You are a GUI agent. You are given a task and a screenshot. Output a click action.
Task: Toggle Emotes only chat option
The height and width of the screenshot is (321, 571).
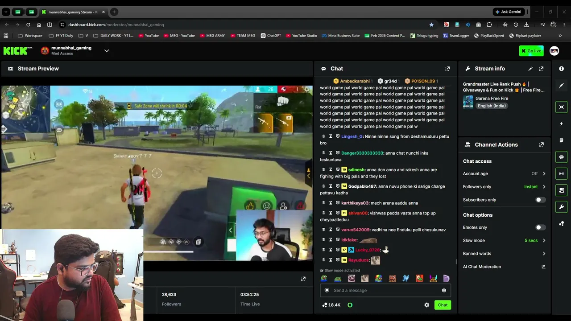coord(540,227)
